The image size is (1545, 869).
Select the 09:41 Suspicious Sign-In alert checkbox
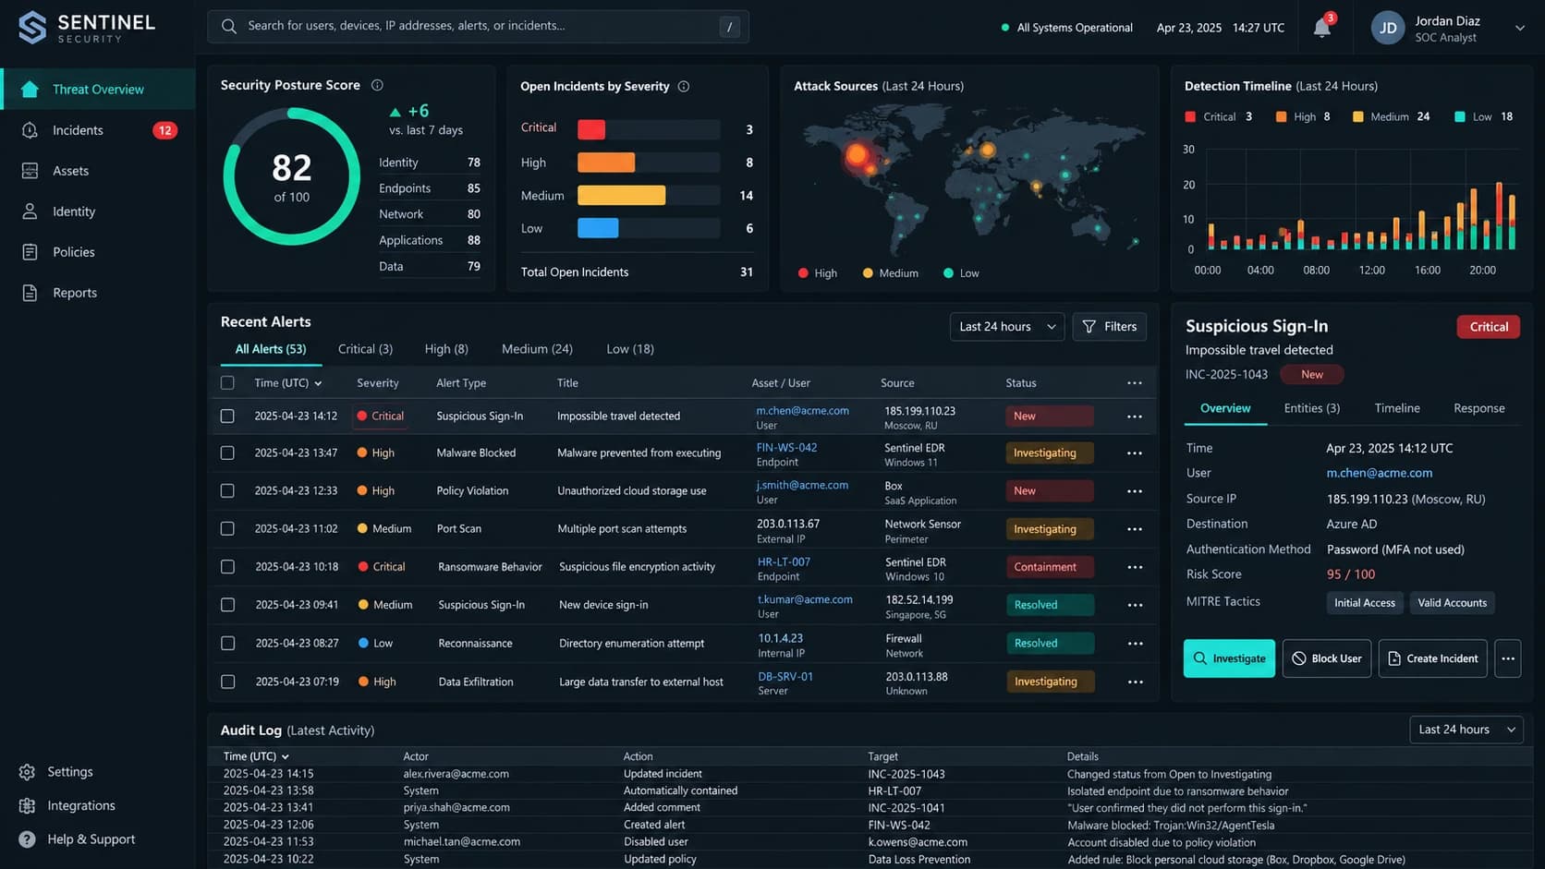pos(227,605)
